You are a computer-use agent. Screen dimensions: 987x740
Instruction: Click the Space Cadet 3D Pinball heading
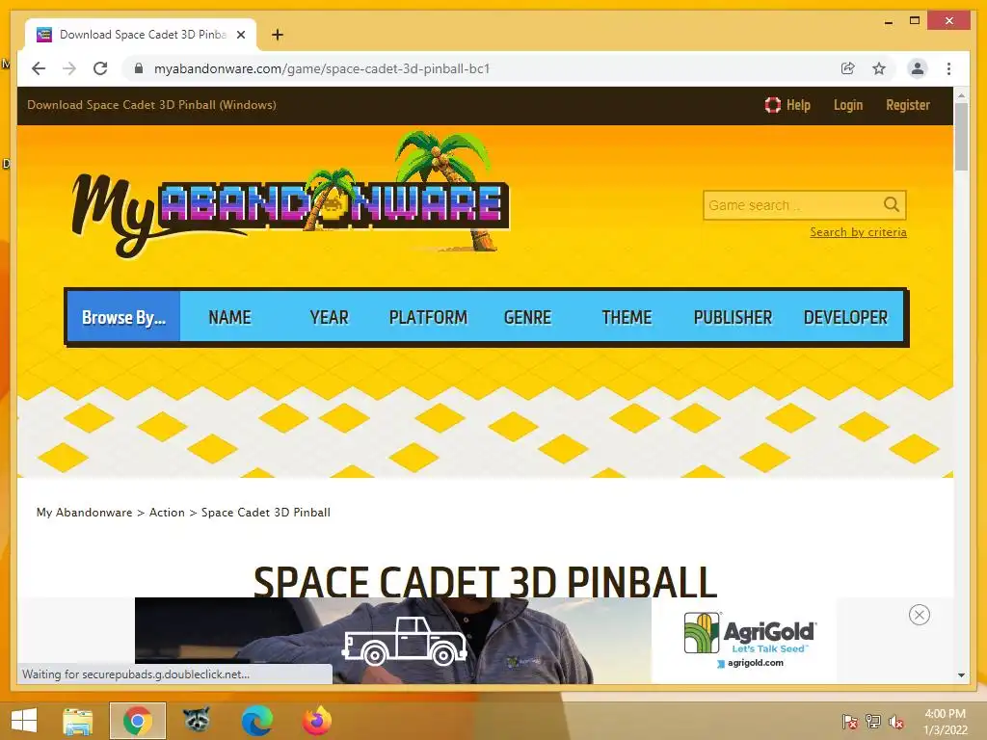[x=486, y=580]
